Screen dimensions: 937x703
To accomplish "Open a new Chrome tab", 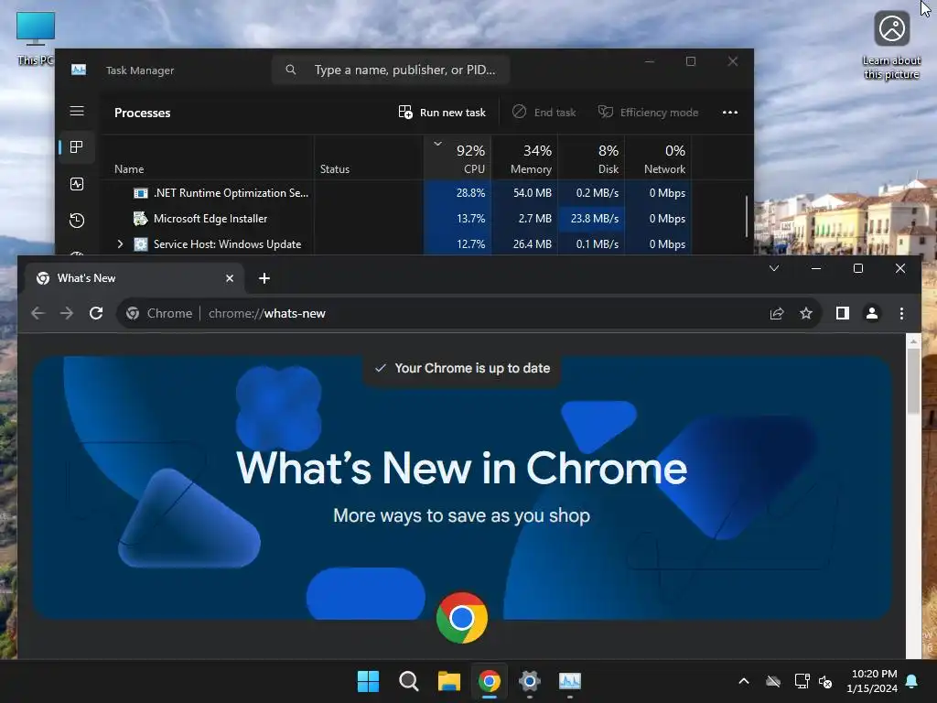I will point(264,278).
